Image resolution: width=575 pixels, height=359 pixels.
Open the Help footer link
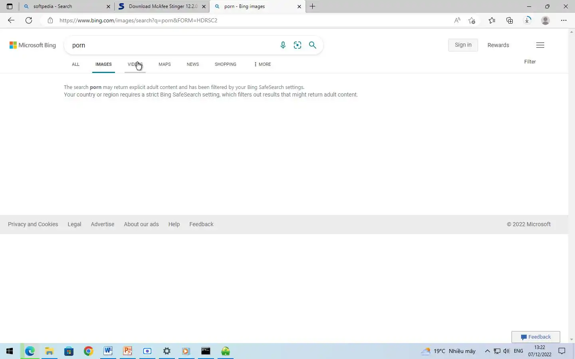click(x=174, y=224)
